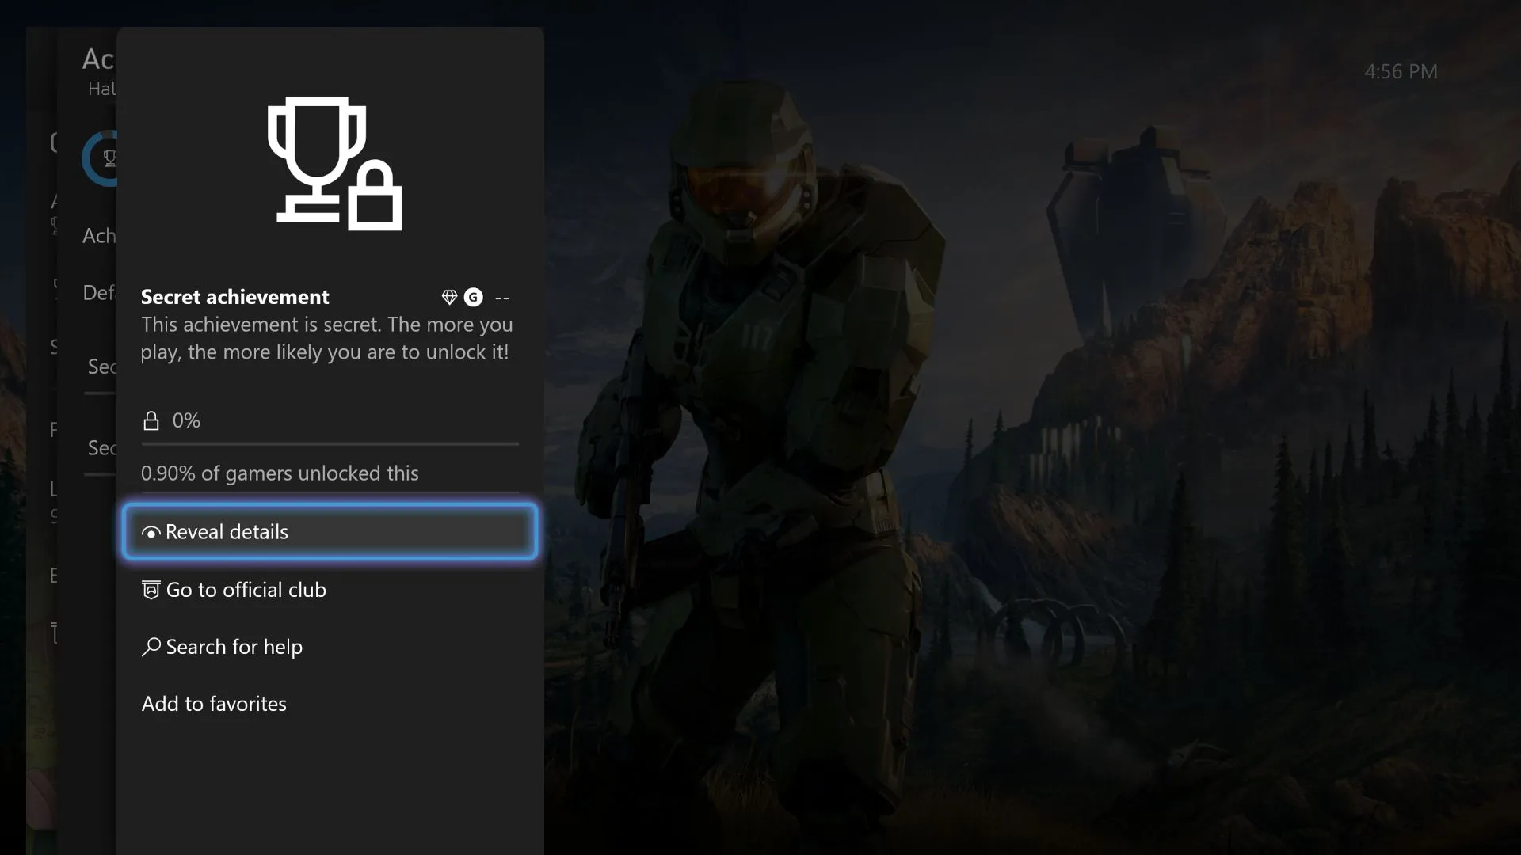Click the gamerscore dashes value
Screen dimensions: 1521x855
click(502, 298)
